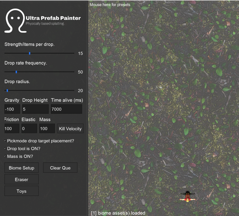Click the Drop radius slider handle
This screenshot has width=239, height=216.
point(7,90)
